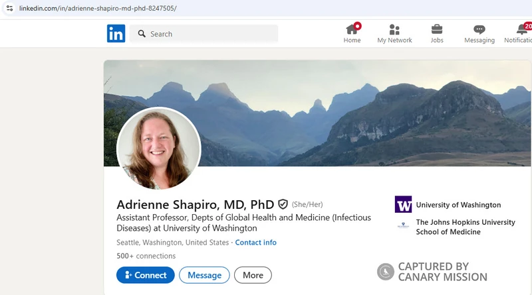Focus the LinkedIn Search field
This screenshot has width=532, height=295.
click(x=204, y=34)
